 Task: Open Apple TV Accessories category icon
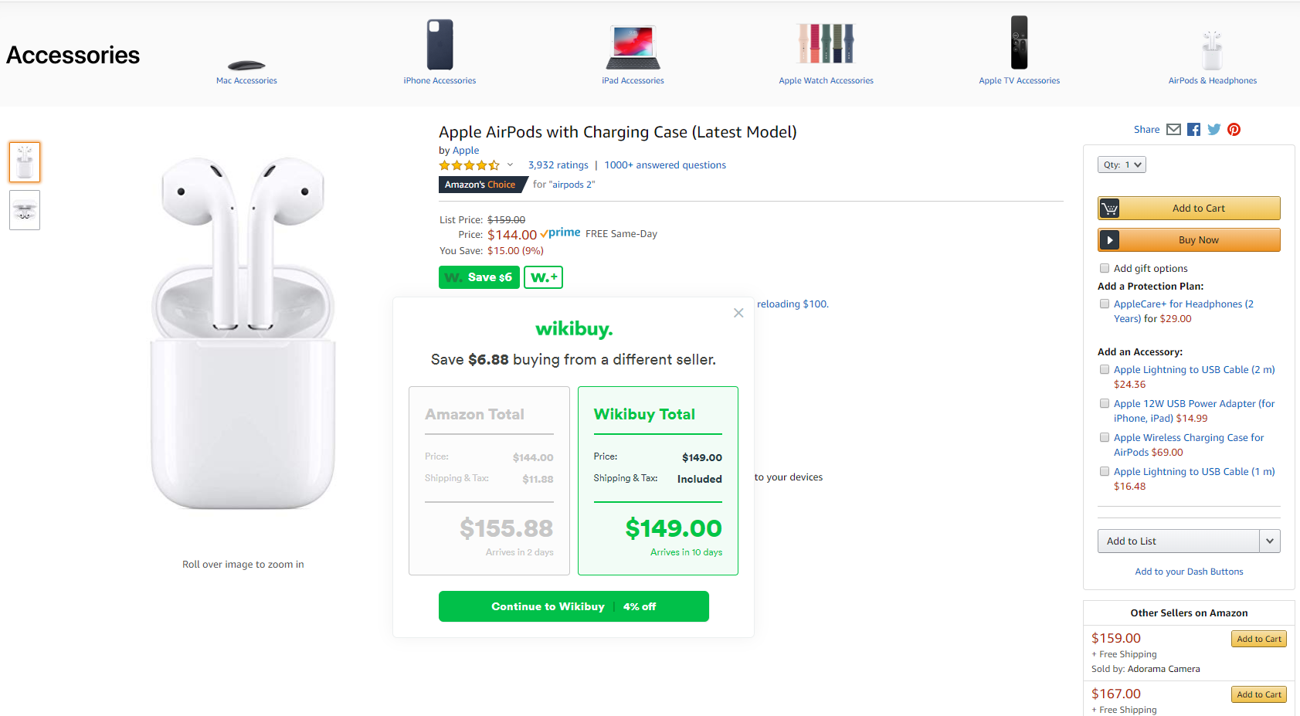coord(1019,43)
